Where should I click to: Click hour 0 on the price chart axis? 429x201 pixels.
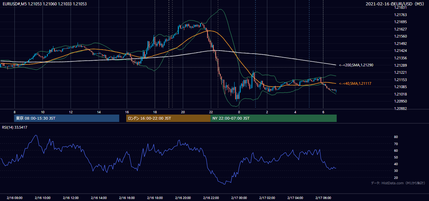click(239, 112)
